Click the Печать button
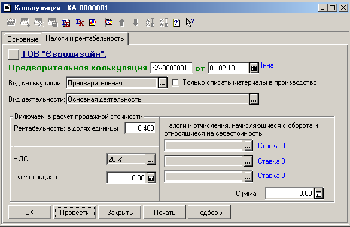The width and height of the screenshot is (350, 227). pos(165,213)
